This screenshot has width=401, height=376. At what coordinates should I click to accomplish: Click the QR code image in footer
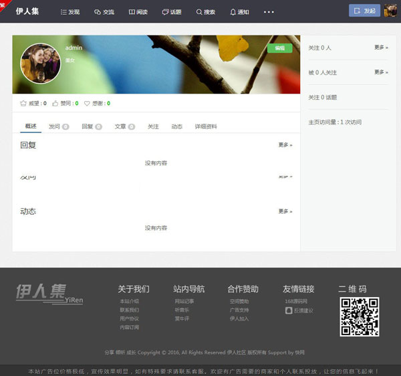coord(360,316)
